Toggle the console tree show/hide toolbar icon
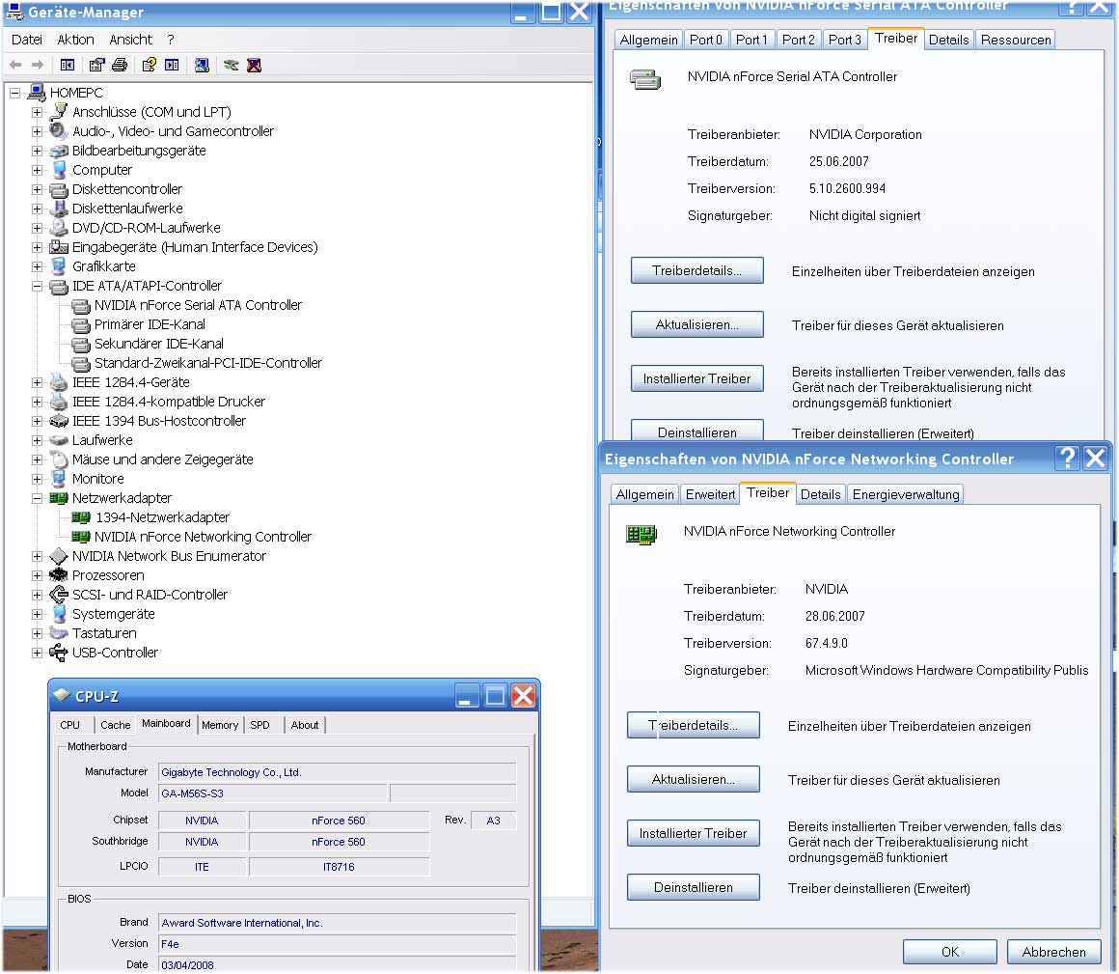1119x974 pixels. [68, 65]
